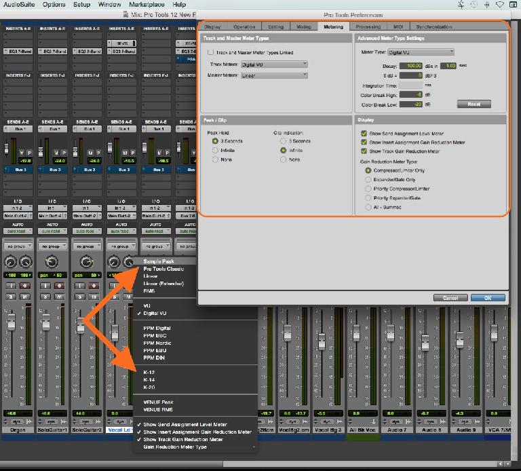Click the Organ right pan knob

click(26, 262)
